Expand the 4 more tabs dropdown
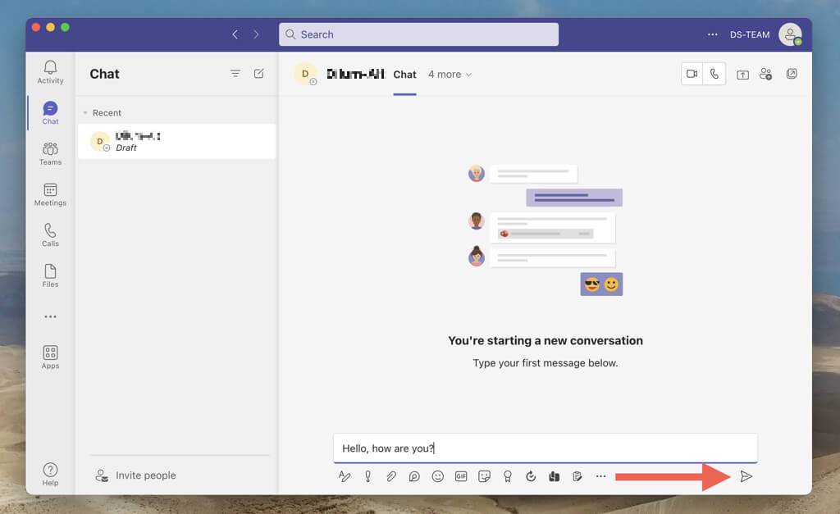The height and width of the screenshot is (514, 840). [x=450, y=75]
